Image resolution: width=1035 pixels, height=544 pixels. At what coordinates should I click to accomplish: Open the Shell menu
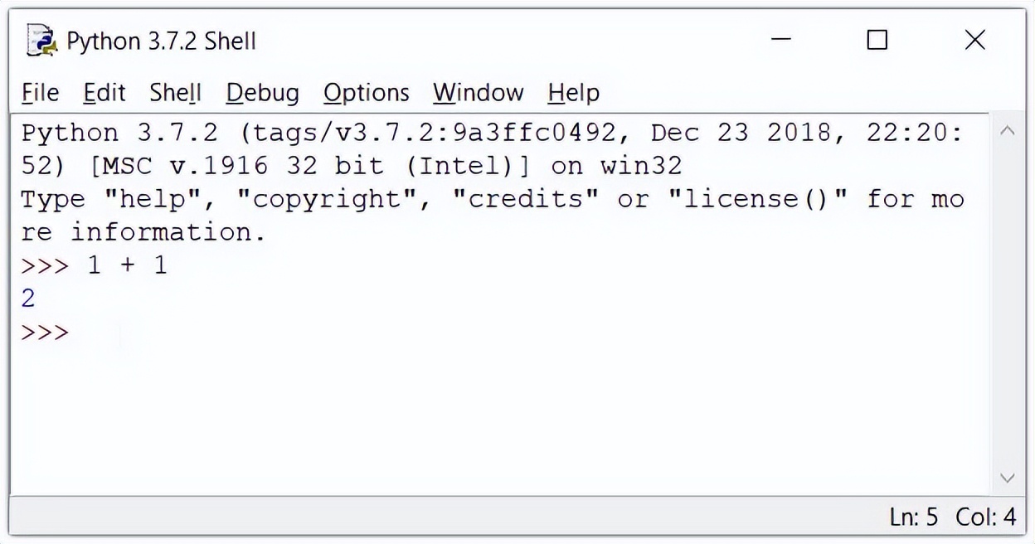click(x=176, y=93)
